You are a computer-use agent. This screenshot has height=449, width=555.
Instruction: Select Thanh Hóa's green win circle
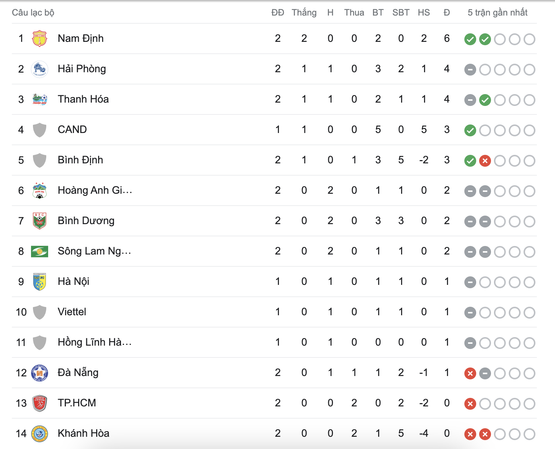(x=485, y=100)
